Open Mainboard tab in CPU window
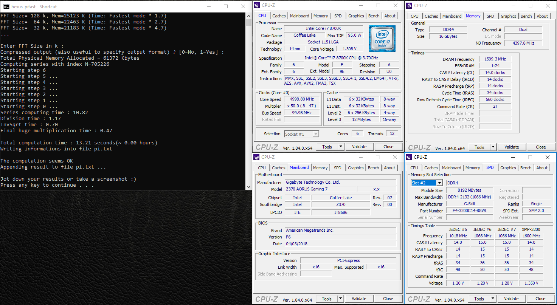This screenshot has height=305, width=557. (x=300, y=16)
